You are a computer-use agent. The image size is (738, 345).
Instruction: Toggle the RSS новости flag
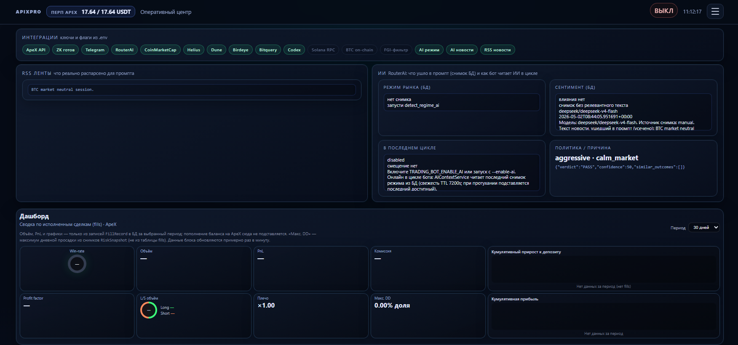tap(497, 50)
